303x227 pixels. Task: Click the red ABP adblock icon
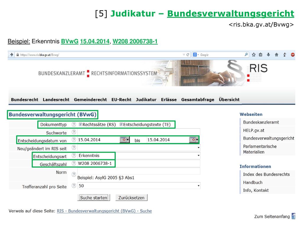(x=293, y=55)
